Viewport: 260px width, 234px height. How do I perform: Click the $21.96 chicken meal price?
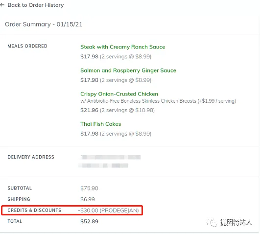(89, 110)
